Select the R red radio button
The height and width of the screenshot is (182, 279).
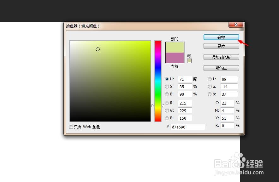pos(167,103)
